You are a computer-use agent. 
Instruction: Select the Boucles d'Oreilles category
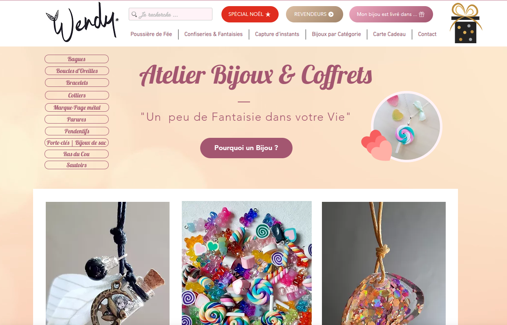pos(77,71)
